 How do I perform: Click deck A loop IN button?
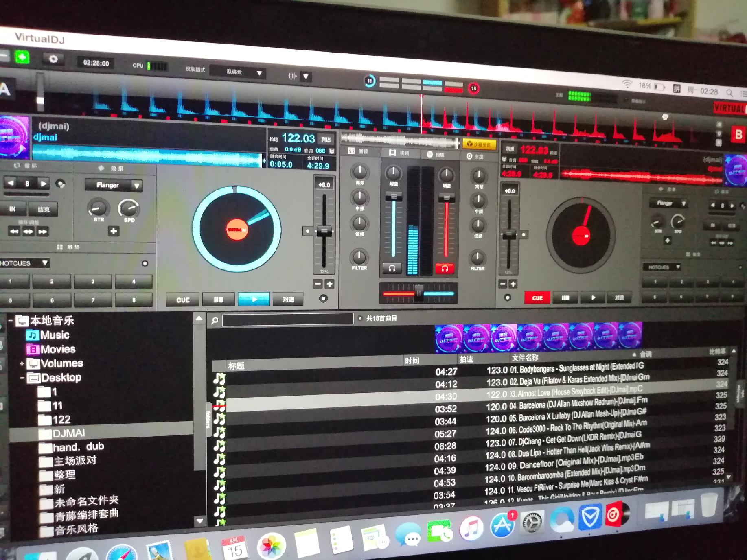point(13,209)
